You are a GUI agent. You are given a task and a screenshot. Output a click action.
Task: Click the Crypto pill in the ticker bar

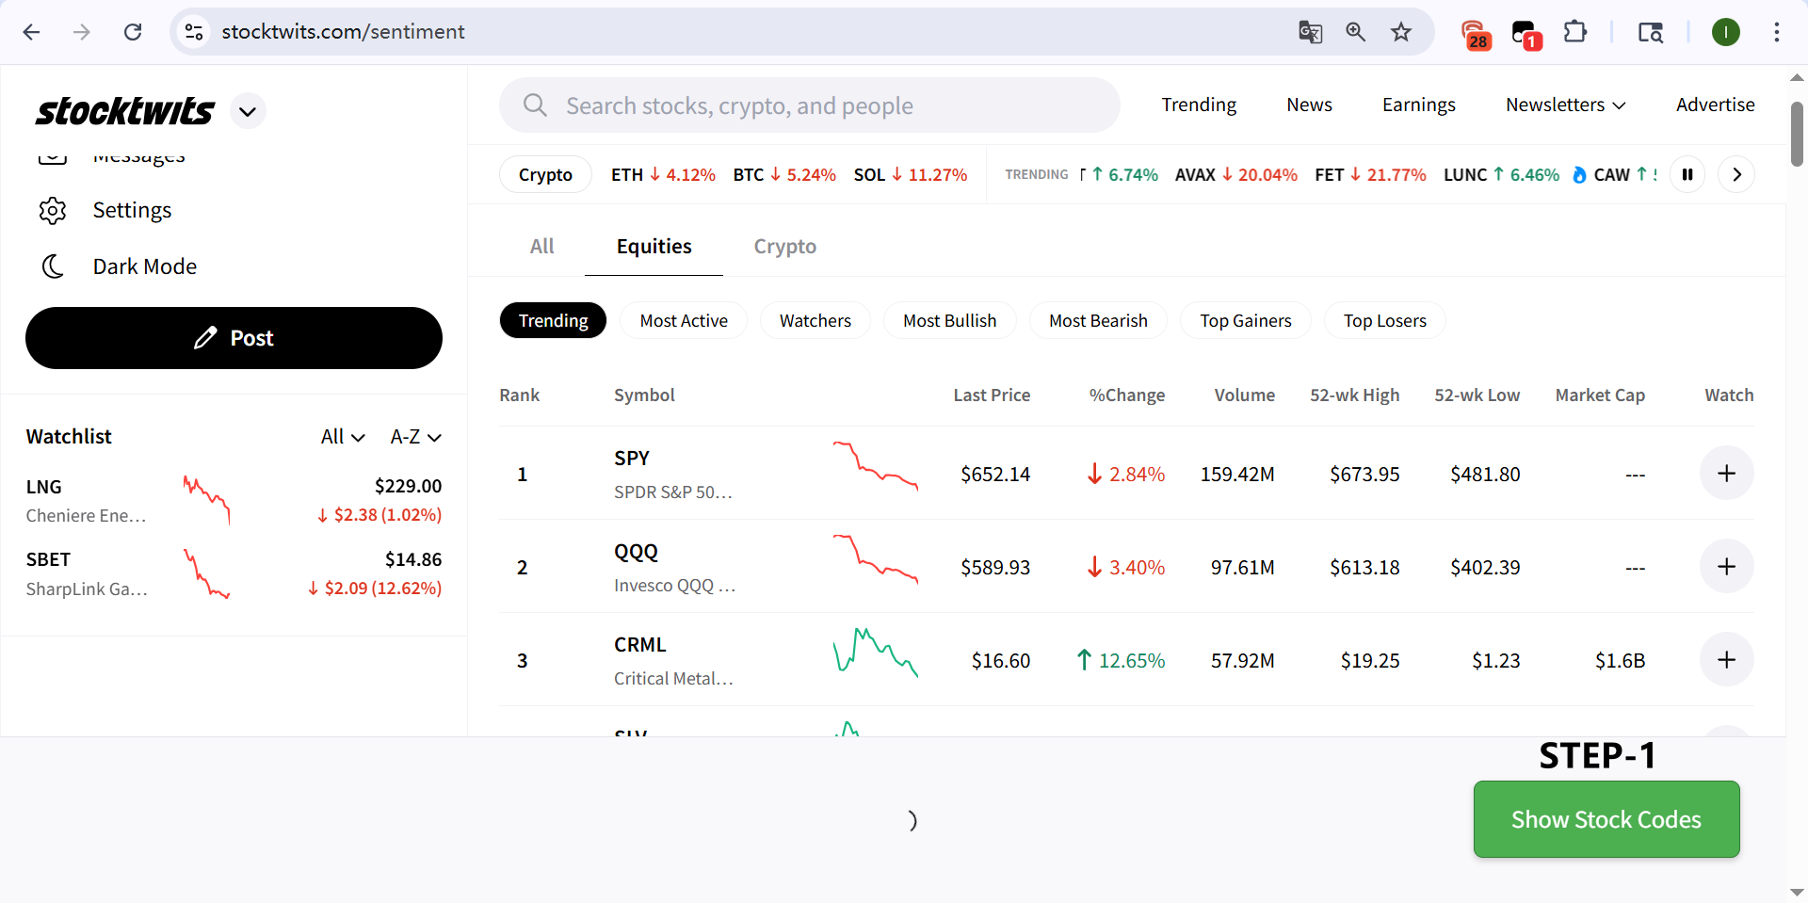(545, 174)
